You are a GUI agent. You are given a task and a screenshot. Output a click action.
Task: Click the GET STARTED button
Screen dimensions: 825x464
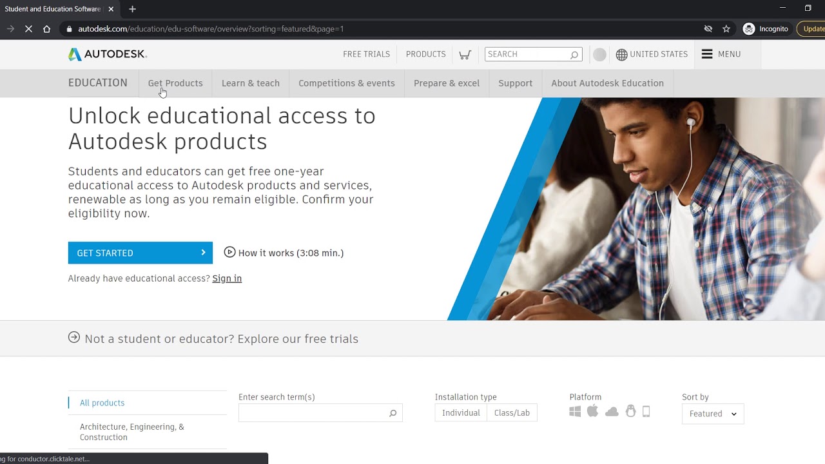pos(141,253)
